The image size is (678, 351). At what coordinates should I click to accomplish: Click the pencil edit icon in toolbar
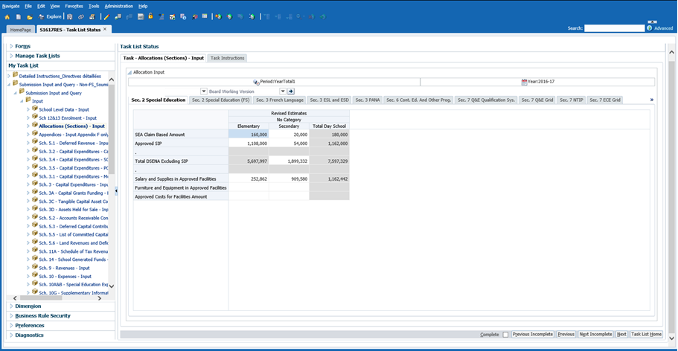click(106, 16)
